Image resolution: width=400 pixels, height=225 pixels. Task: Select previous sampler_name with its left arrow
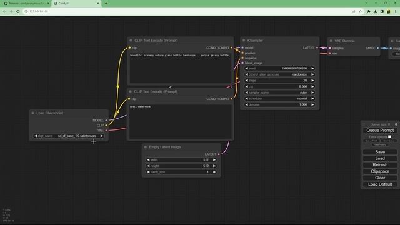(x=246, y=92)
